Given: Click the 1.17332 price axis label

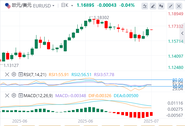Looking at the screenshot, I should pos(176,26).
